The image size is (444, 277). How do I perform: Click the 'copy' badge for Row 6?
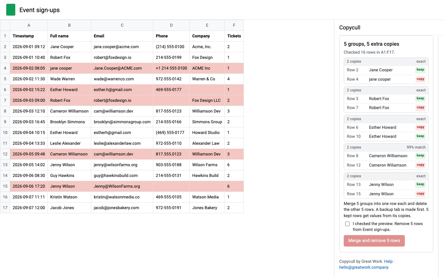click(x=420, y=127)
